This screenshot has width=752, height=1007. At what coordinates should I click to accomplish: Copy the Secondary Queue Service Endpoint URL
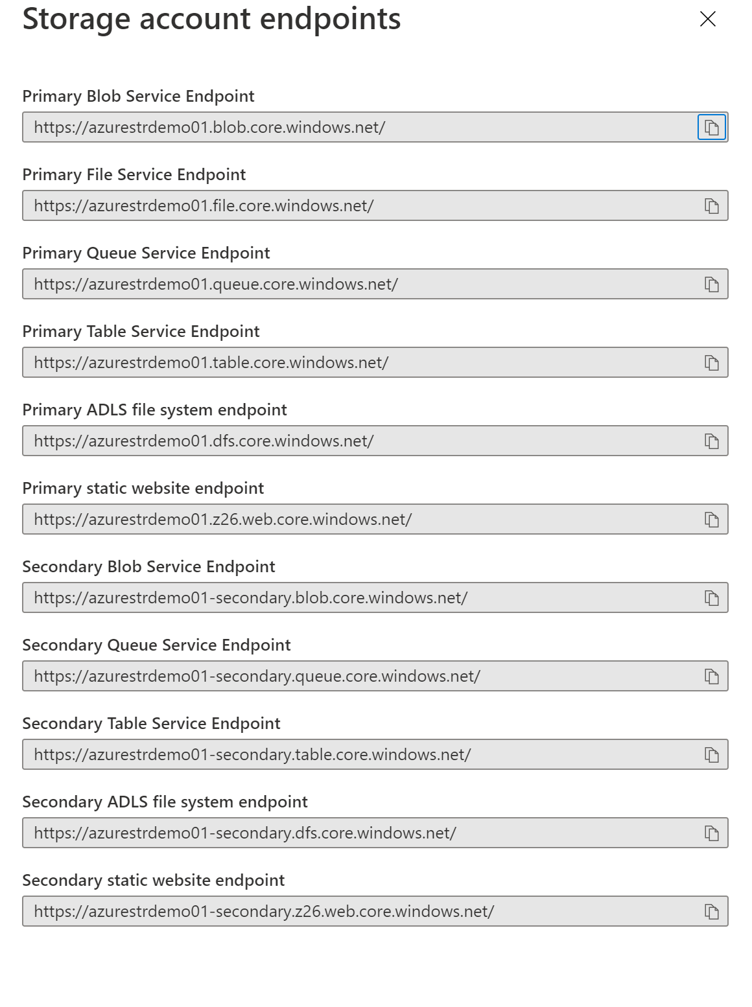click(x=711, y=677)
